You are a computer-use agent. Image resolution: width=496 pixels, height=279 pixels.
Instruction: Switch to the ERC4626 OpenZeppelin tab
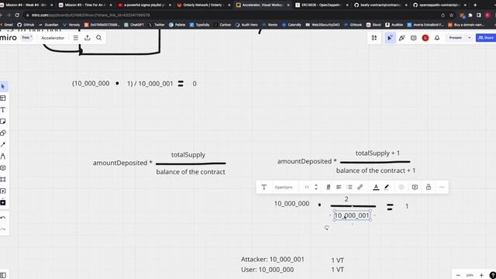point(321,5)
